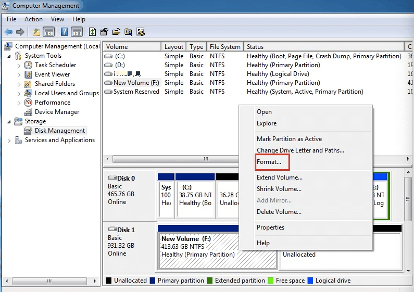The width and height of the screenshot is (414, 292).
Task: Expand Services and Applications arrow
Action: (x=9, y=141)
